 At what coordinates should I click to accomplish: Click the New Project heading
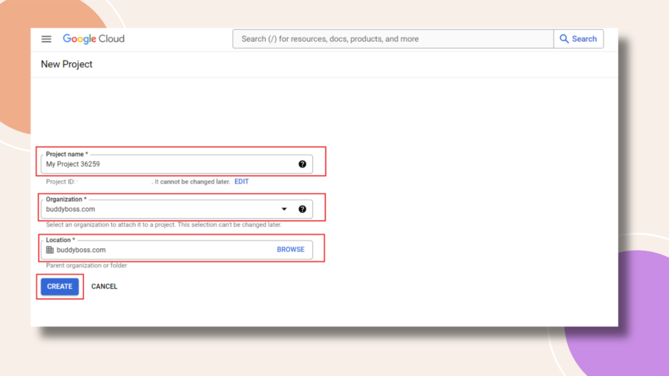pos(67,65)
